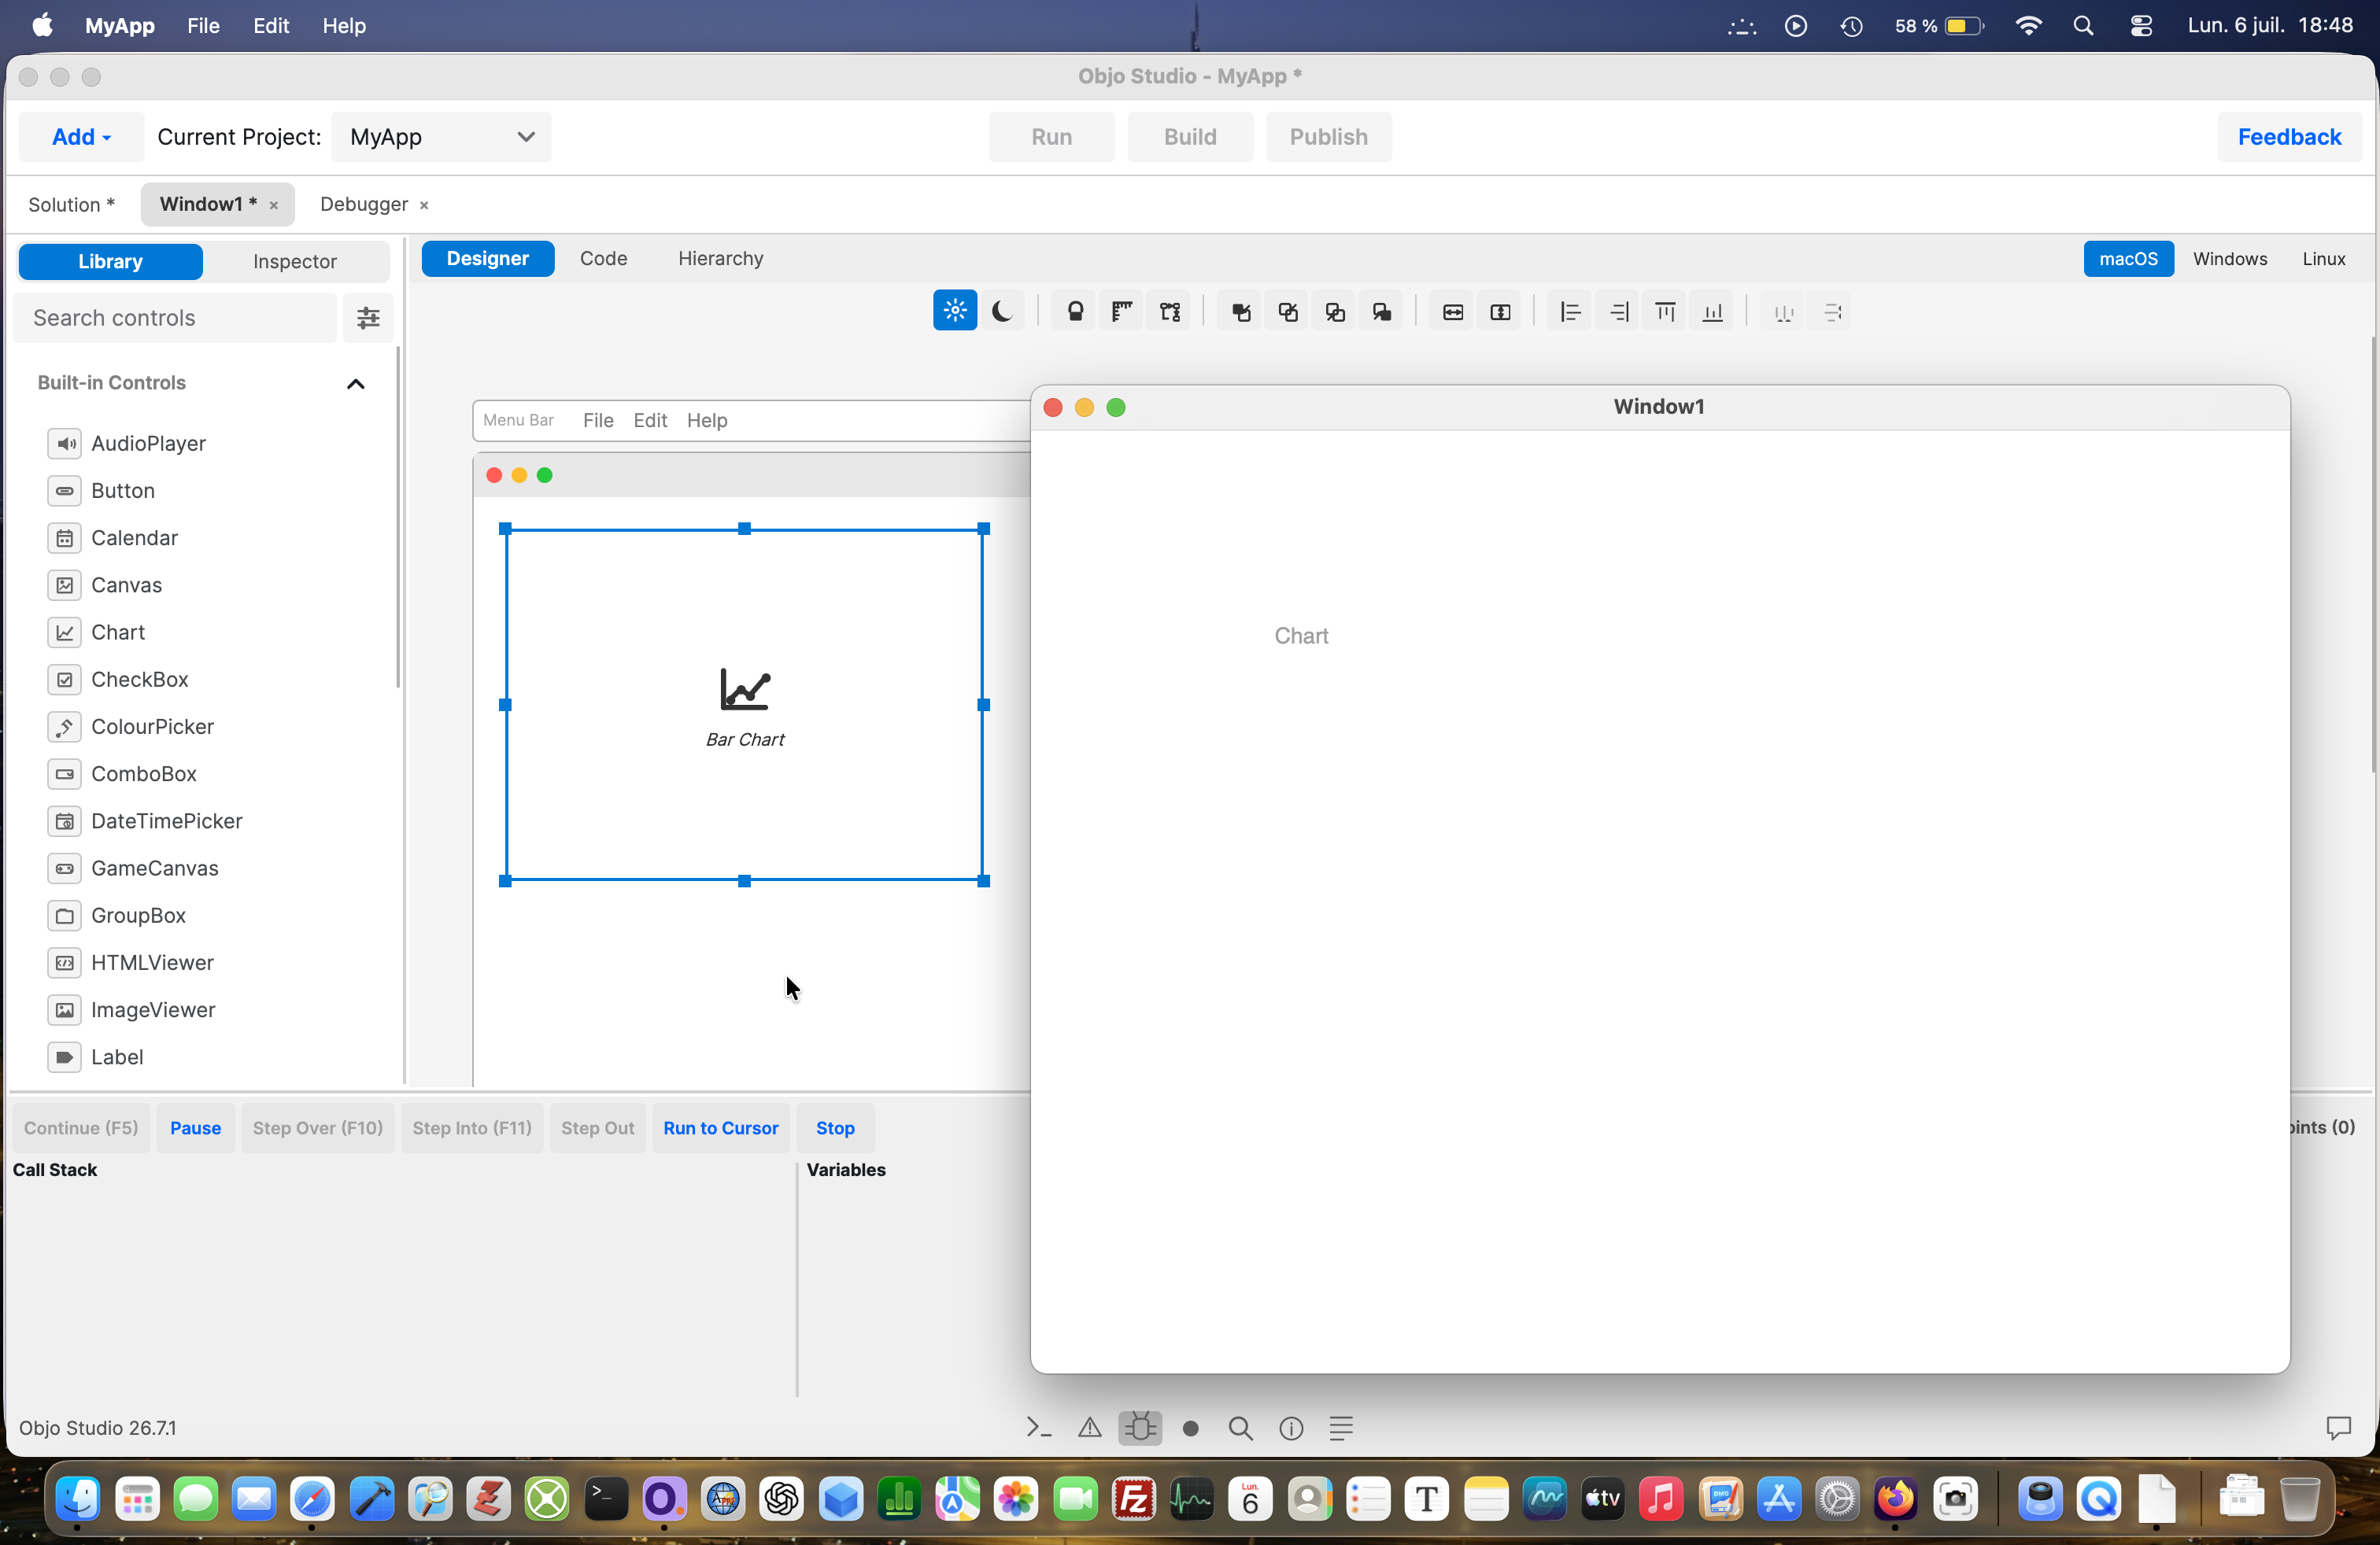The width and height of the screenshot is (2380, 1545).
Task: Toggle the light mode sun icon
Action: tap(955, 312)
